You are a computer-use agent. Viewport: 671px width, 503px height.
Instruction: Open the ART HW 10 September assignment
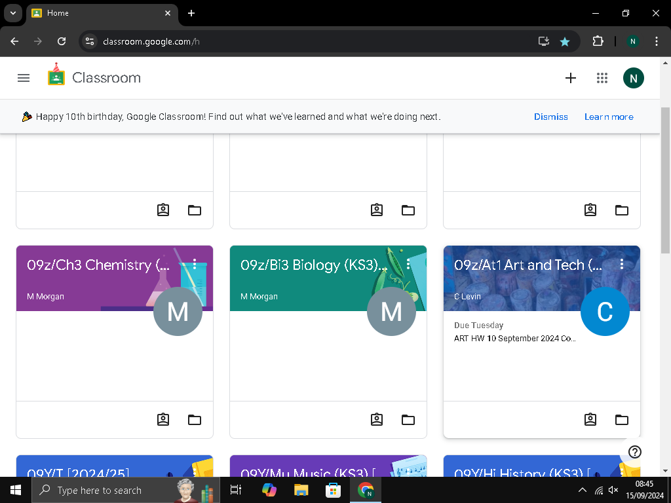pyautogui.click(x=515, y=339)
